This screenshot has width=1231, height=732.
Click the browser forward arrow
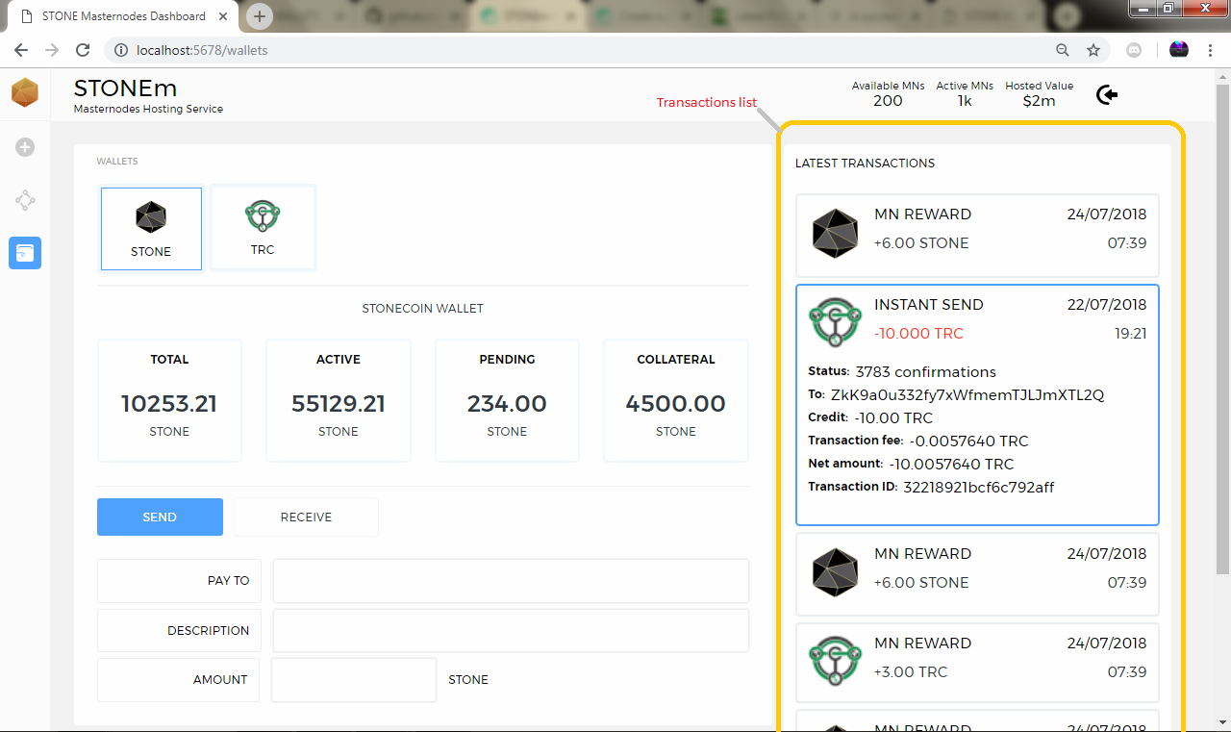point(52,50)
